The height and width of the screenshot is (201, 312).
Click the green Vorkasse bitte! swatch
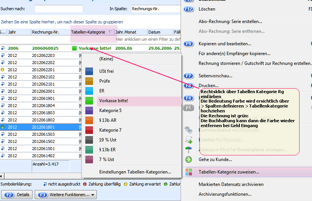click(89, 100)
